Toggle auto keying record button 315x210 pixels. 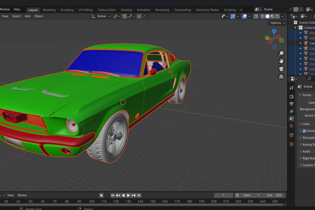(101, 195)
